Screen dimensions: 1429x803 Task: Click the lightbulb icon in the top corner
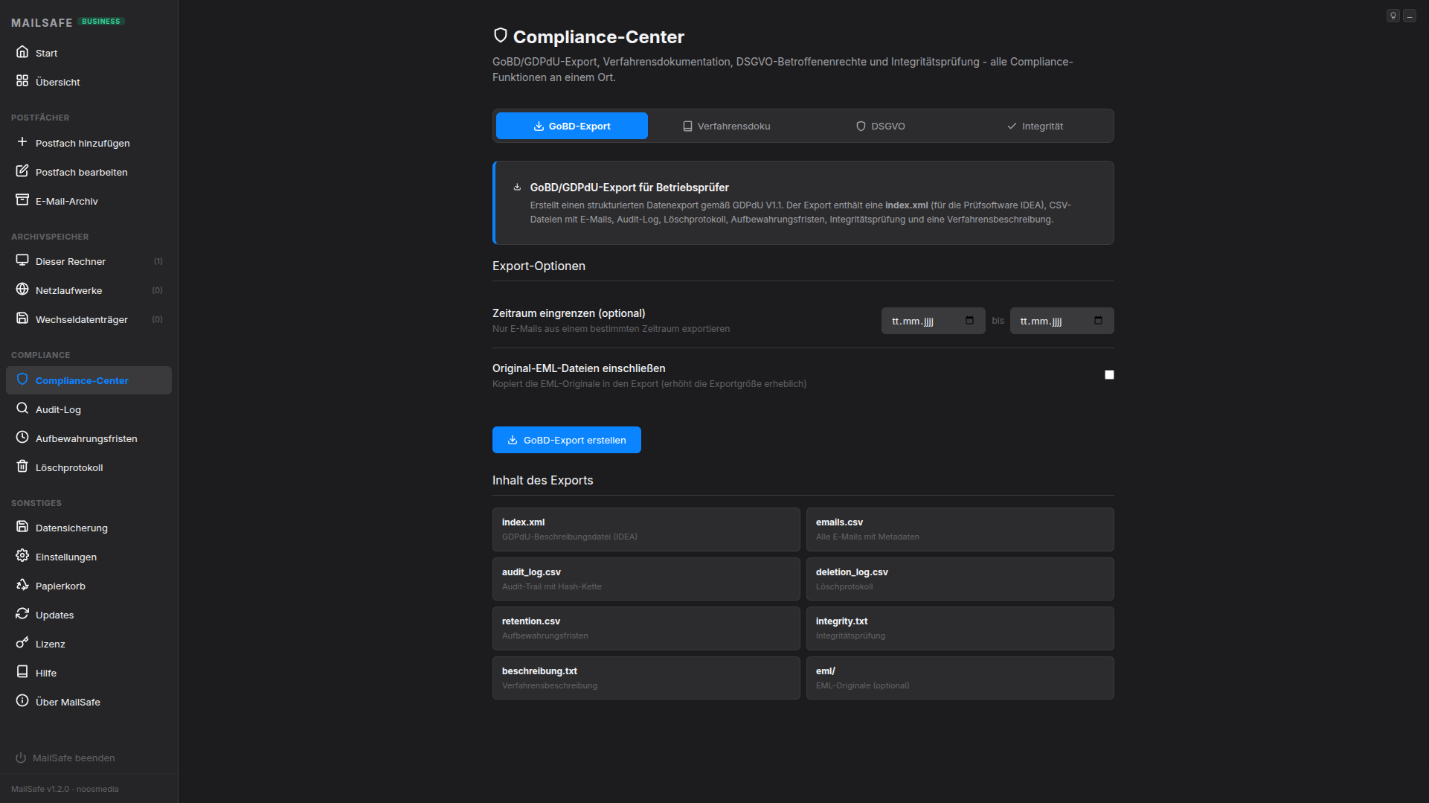pos(1393,15)
